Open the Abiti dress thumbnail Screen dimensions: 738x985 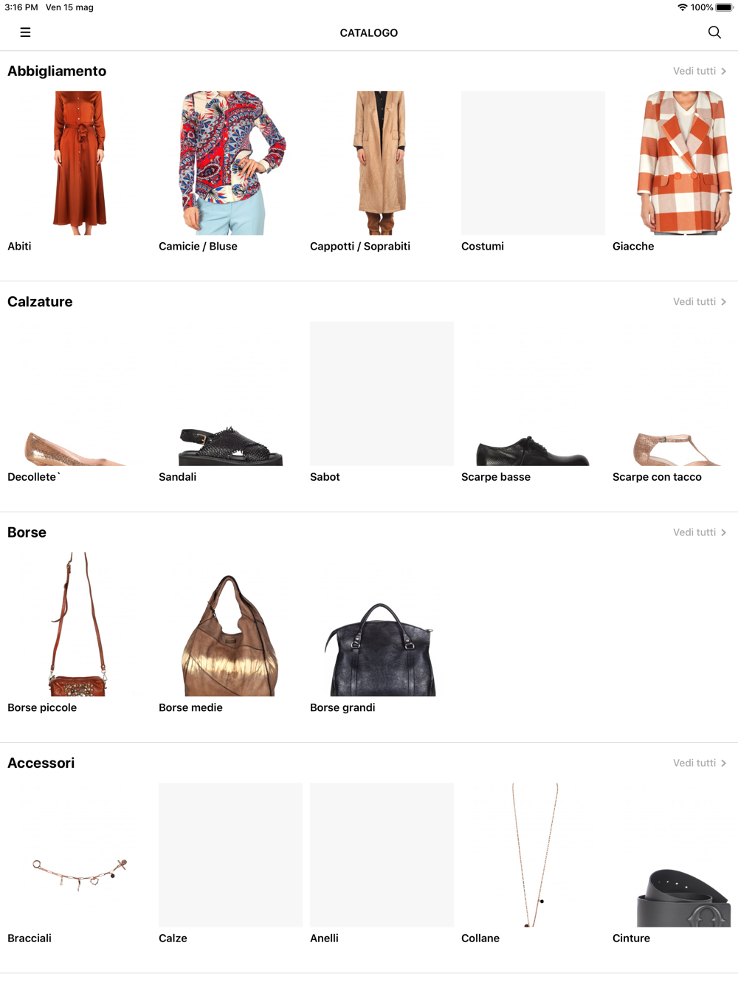[79, 162]
